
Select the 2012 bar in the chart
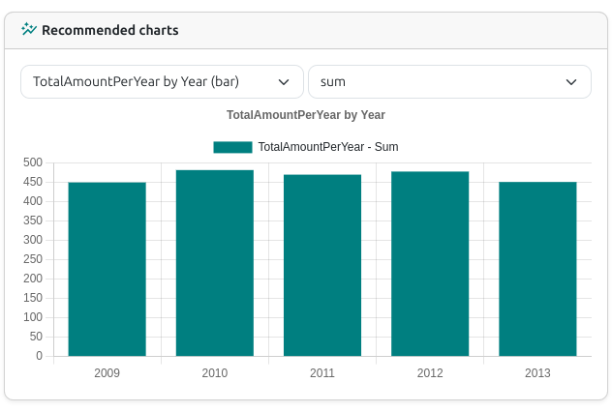point(430,263)
